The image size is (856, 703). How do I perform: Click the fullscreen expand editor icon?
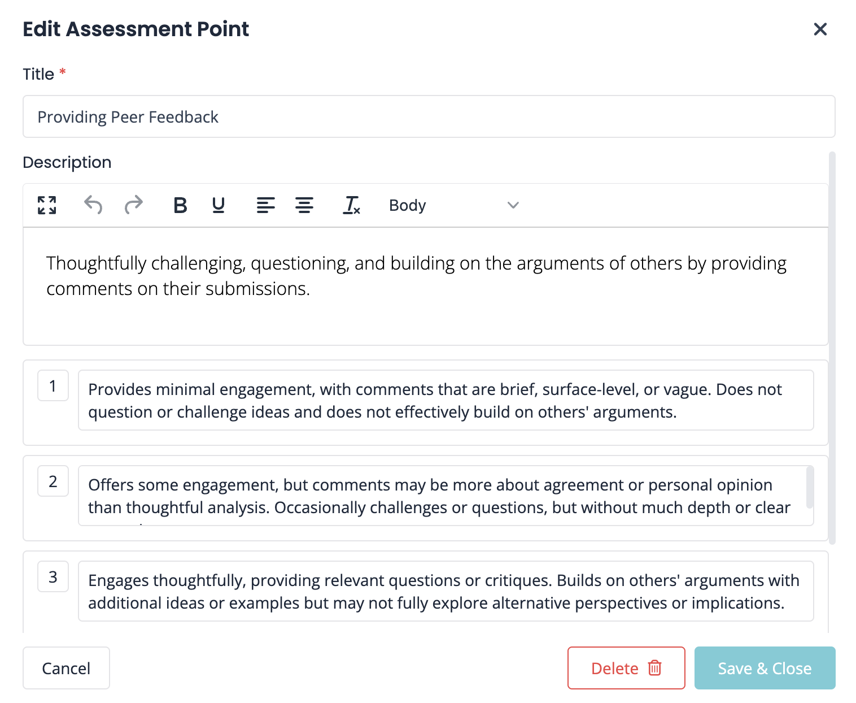click(47, 205)
